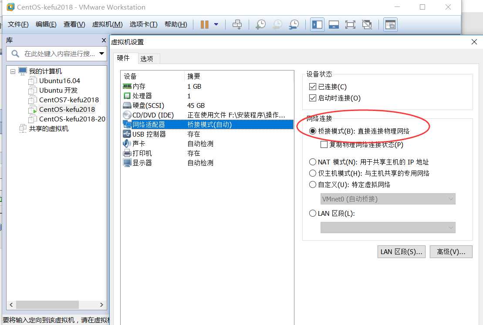Viewport: 483px width, 325px height.
Task: Open the 查看(V) menu
Action: 74,24
